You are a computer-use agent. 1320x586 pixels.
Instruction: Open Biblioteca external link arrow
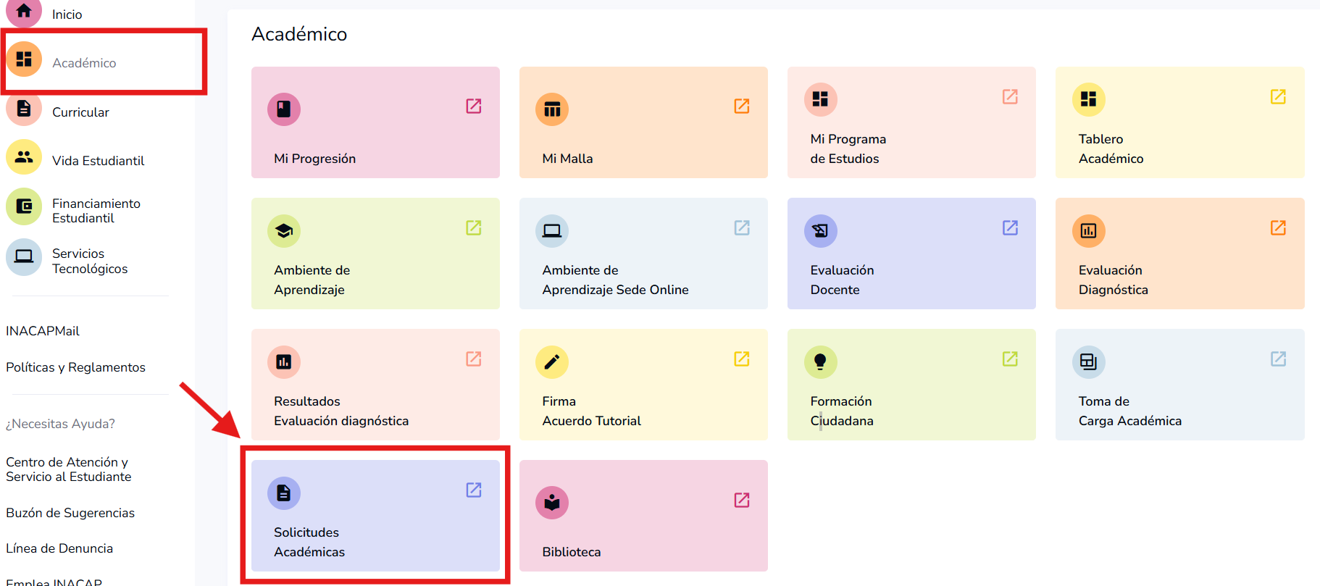(742, 500)
